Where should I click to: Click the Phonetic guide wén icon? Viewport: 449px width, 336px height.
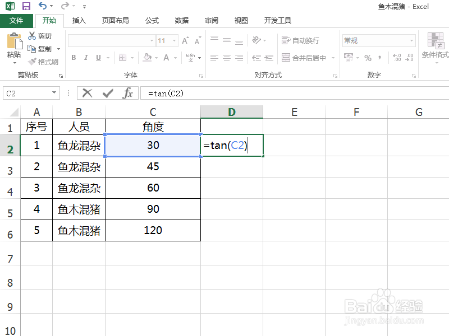pos(190,58)
